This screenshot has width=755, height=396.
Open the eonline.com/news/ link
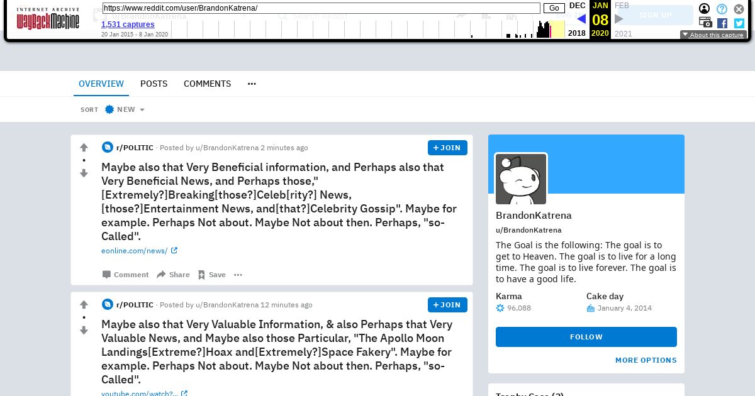coord(135,251)
